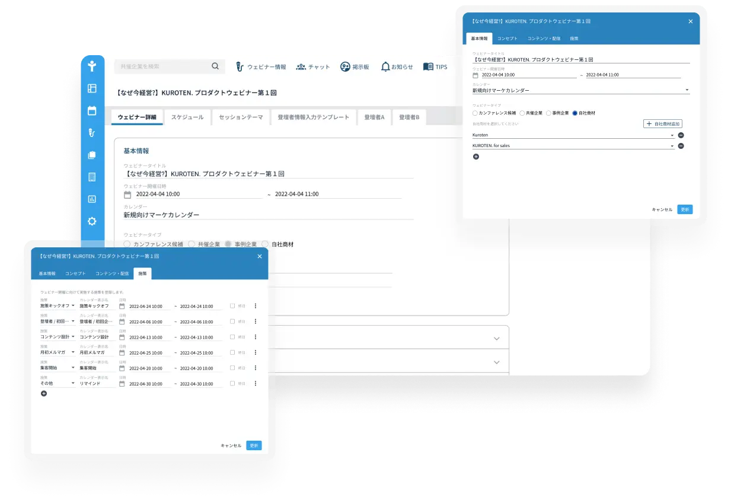The width and height of the screenshot is (731, 503).
Task: Open 新規向けマーケカレンダー dropdown in 基本情報 dialog
Action: (581, 91)
